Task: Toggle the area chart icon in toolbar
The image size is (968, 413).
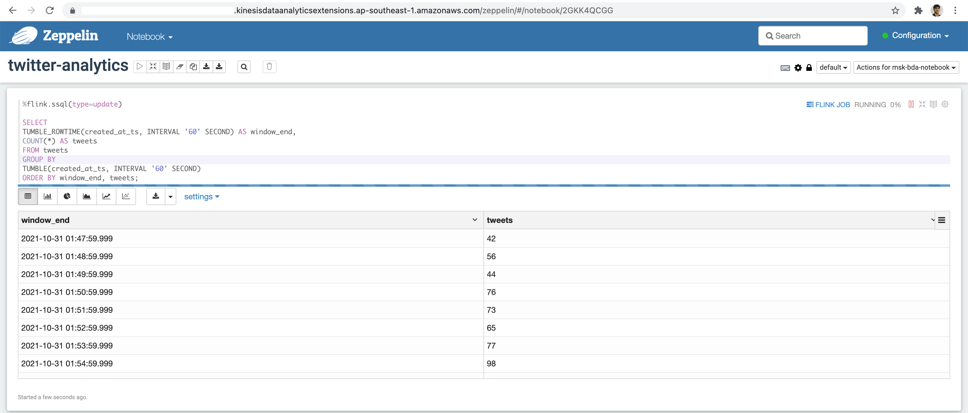Action: [86, 196]
